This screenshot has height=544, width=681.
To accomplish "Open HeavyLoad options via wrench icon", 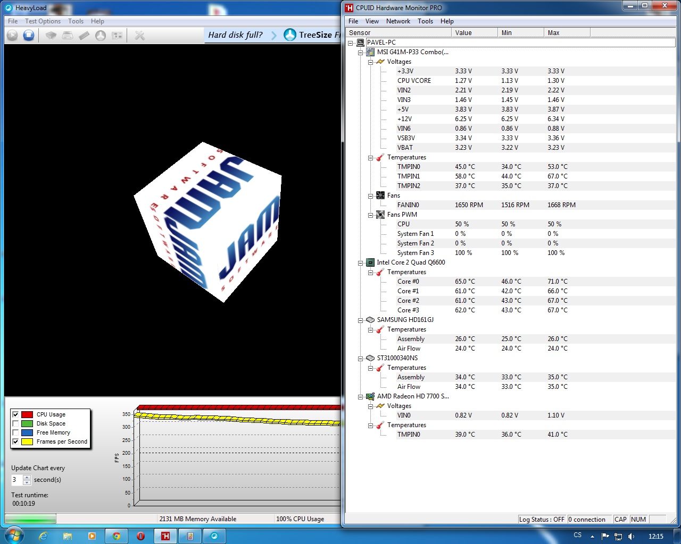I will (140, 35).
